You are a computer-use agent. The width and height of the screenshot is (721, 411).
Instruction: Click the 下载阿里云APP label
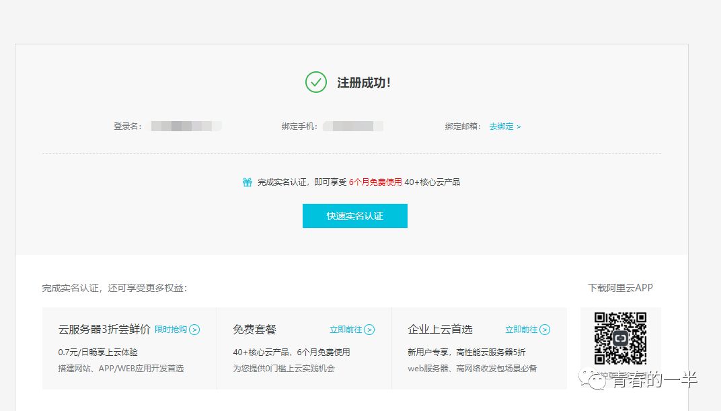(620, 288)
